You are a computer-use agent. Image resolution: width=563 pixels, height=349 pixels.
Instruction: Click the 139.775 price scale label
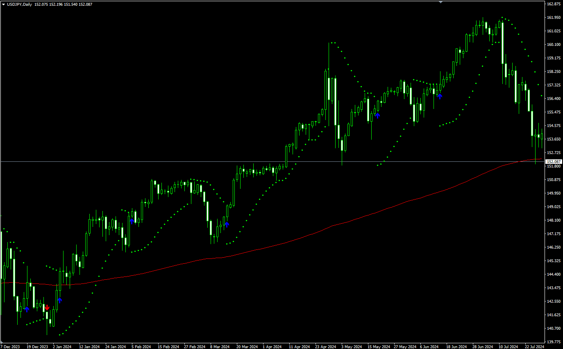tap(554, 342)
